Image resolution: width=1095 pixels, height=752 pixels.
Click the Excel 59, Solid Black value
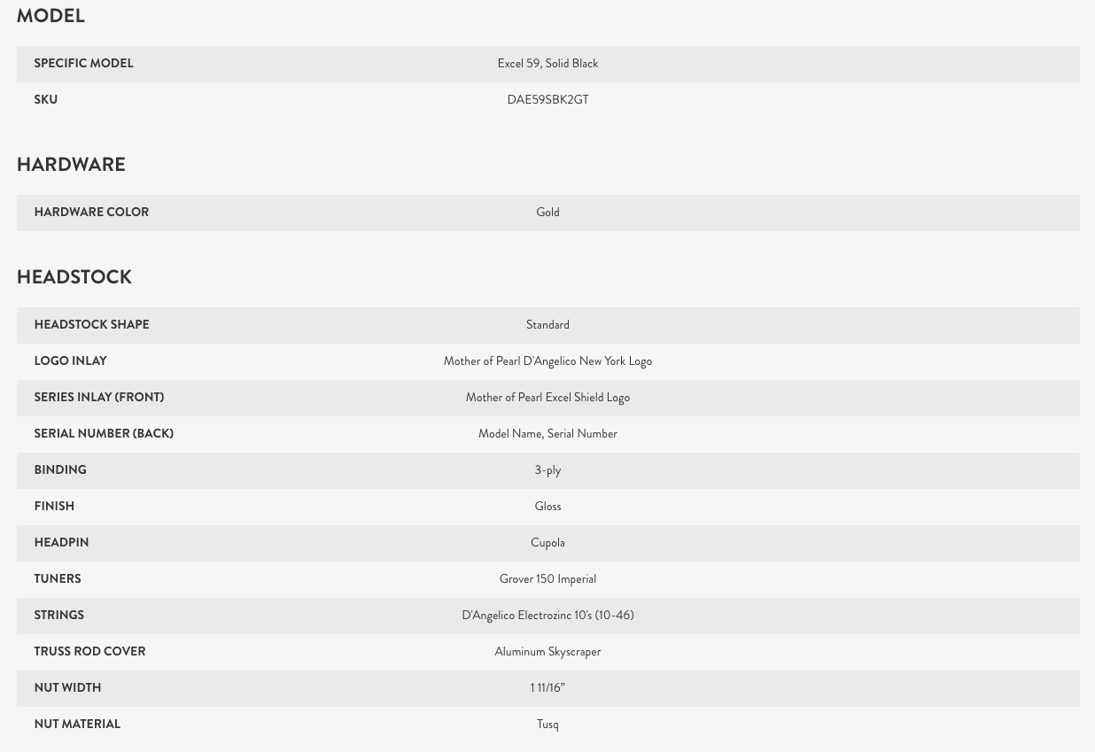[547, 64]
